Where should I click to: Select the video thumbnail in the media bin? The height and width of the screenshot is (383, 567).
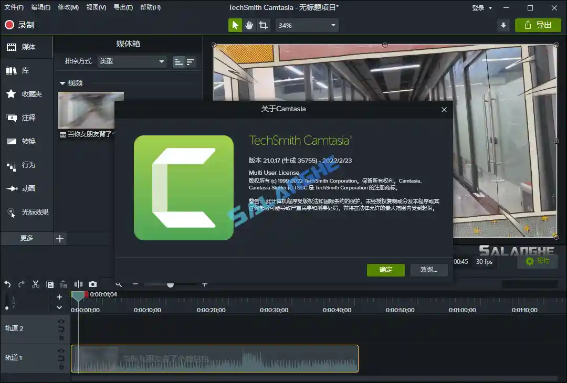tap(90, 110)
